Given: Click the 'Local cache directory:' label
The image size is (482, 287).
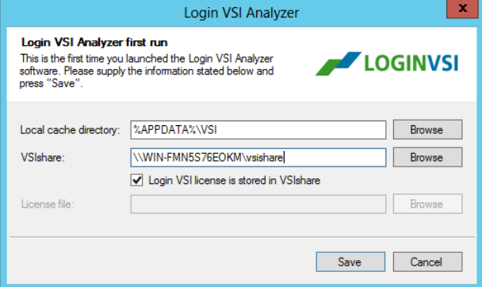Looking at the screenshot, I should coord(70,130).
